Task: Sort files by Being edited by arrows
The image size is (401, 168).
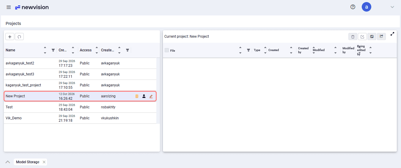Action: [370, 50]
